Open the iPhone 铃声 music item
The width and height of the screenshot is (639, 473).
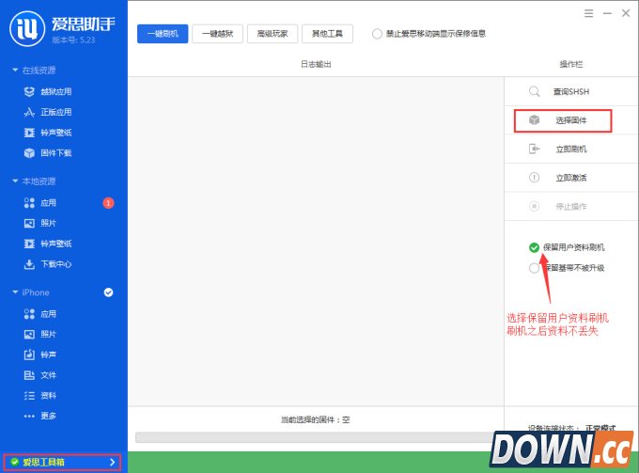(48, 355)
